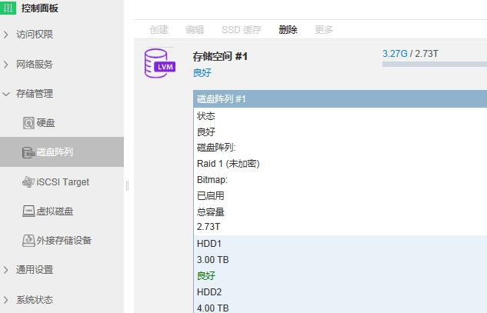The height and width of the screenshot is (313, 487).
Task: Open iSCSI Target settings
Action: pyautogui.click(x=63, y=182)
